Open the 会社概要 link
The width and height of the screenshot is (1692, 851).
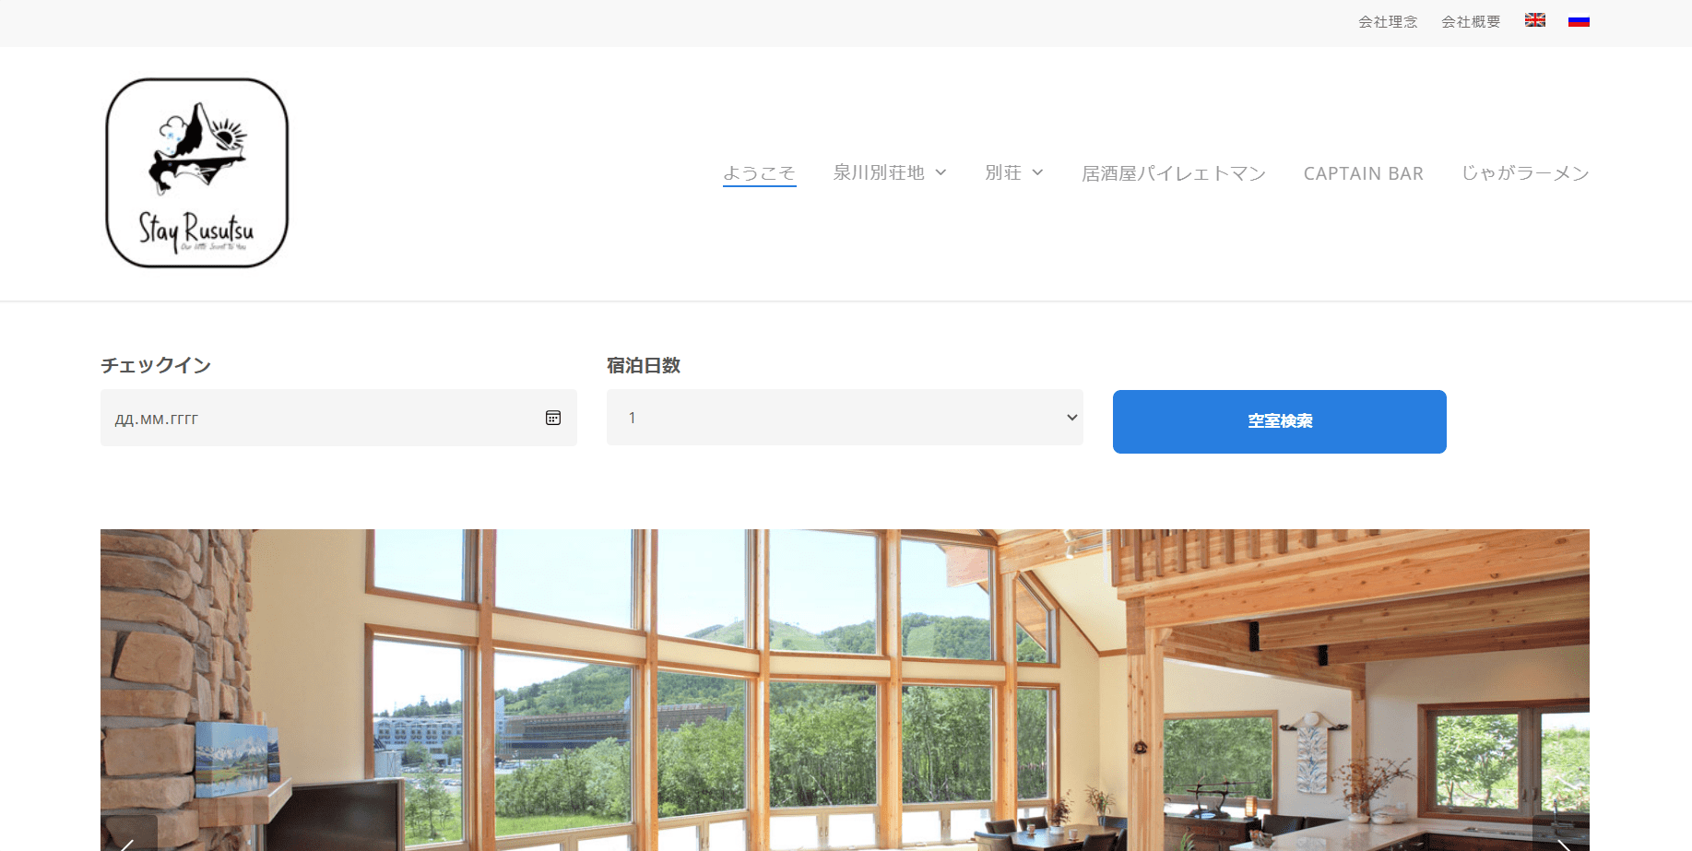(1471, 21)
